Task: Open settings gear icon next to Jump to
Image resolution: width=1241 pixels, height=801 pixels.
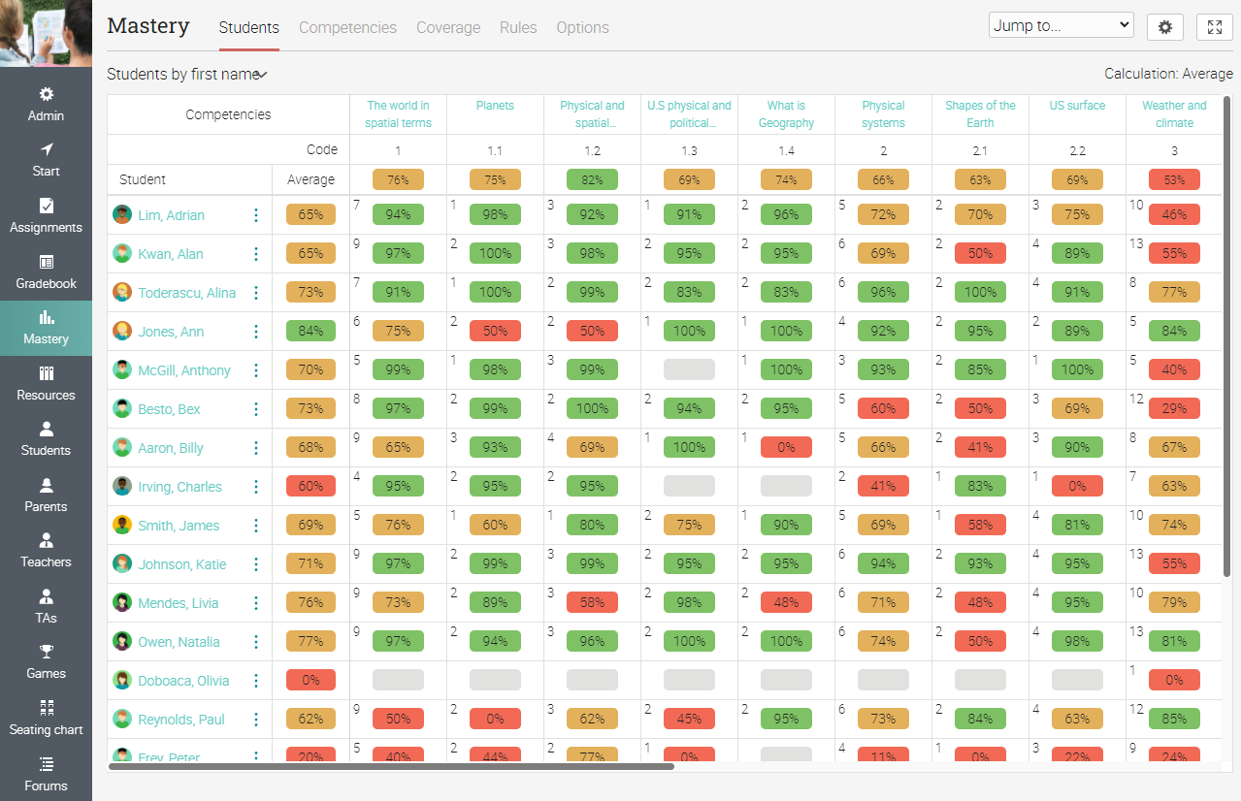Action: (x=1164, y=27)
